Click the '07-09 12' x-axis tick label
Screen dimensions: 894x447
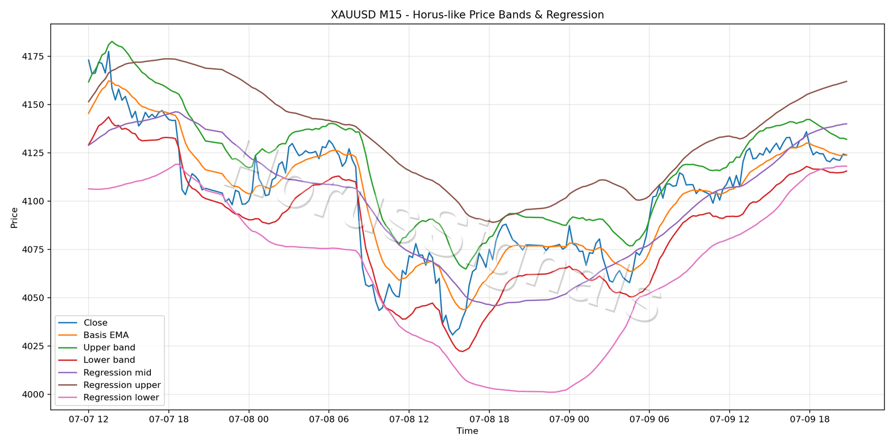[x=729, y=419]
